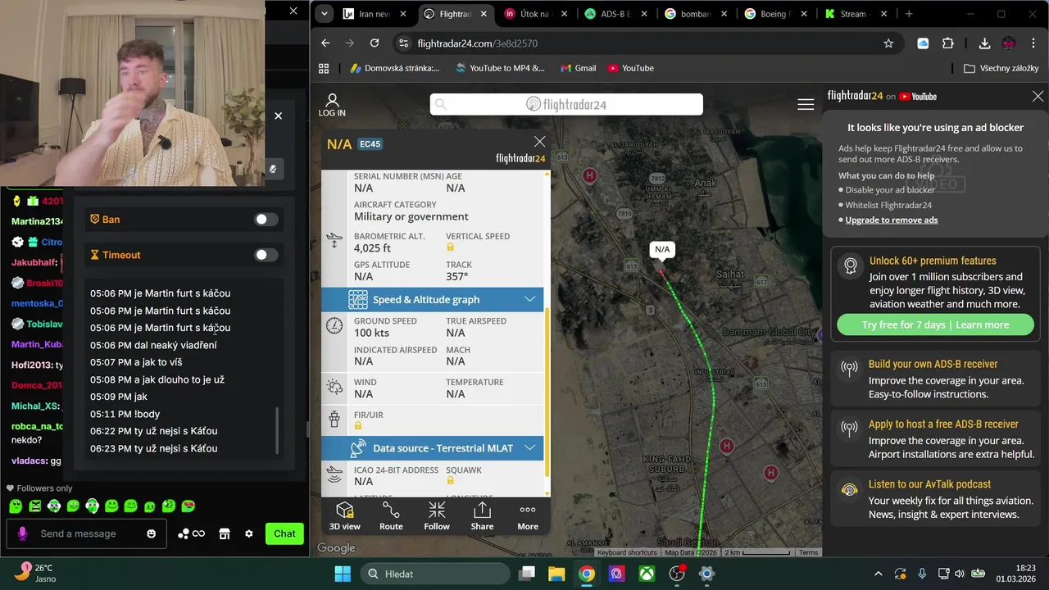Show hidden system tray icons

[x=879, y=574]
